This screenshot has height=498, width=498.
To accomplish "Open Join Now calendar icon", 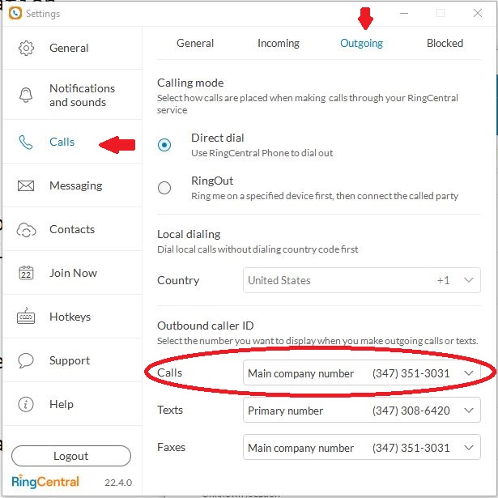I will tap(27, 274).
